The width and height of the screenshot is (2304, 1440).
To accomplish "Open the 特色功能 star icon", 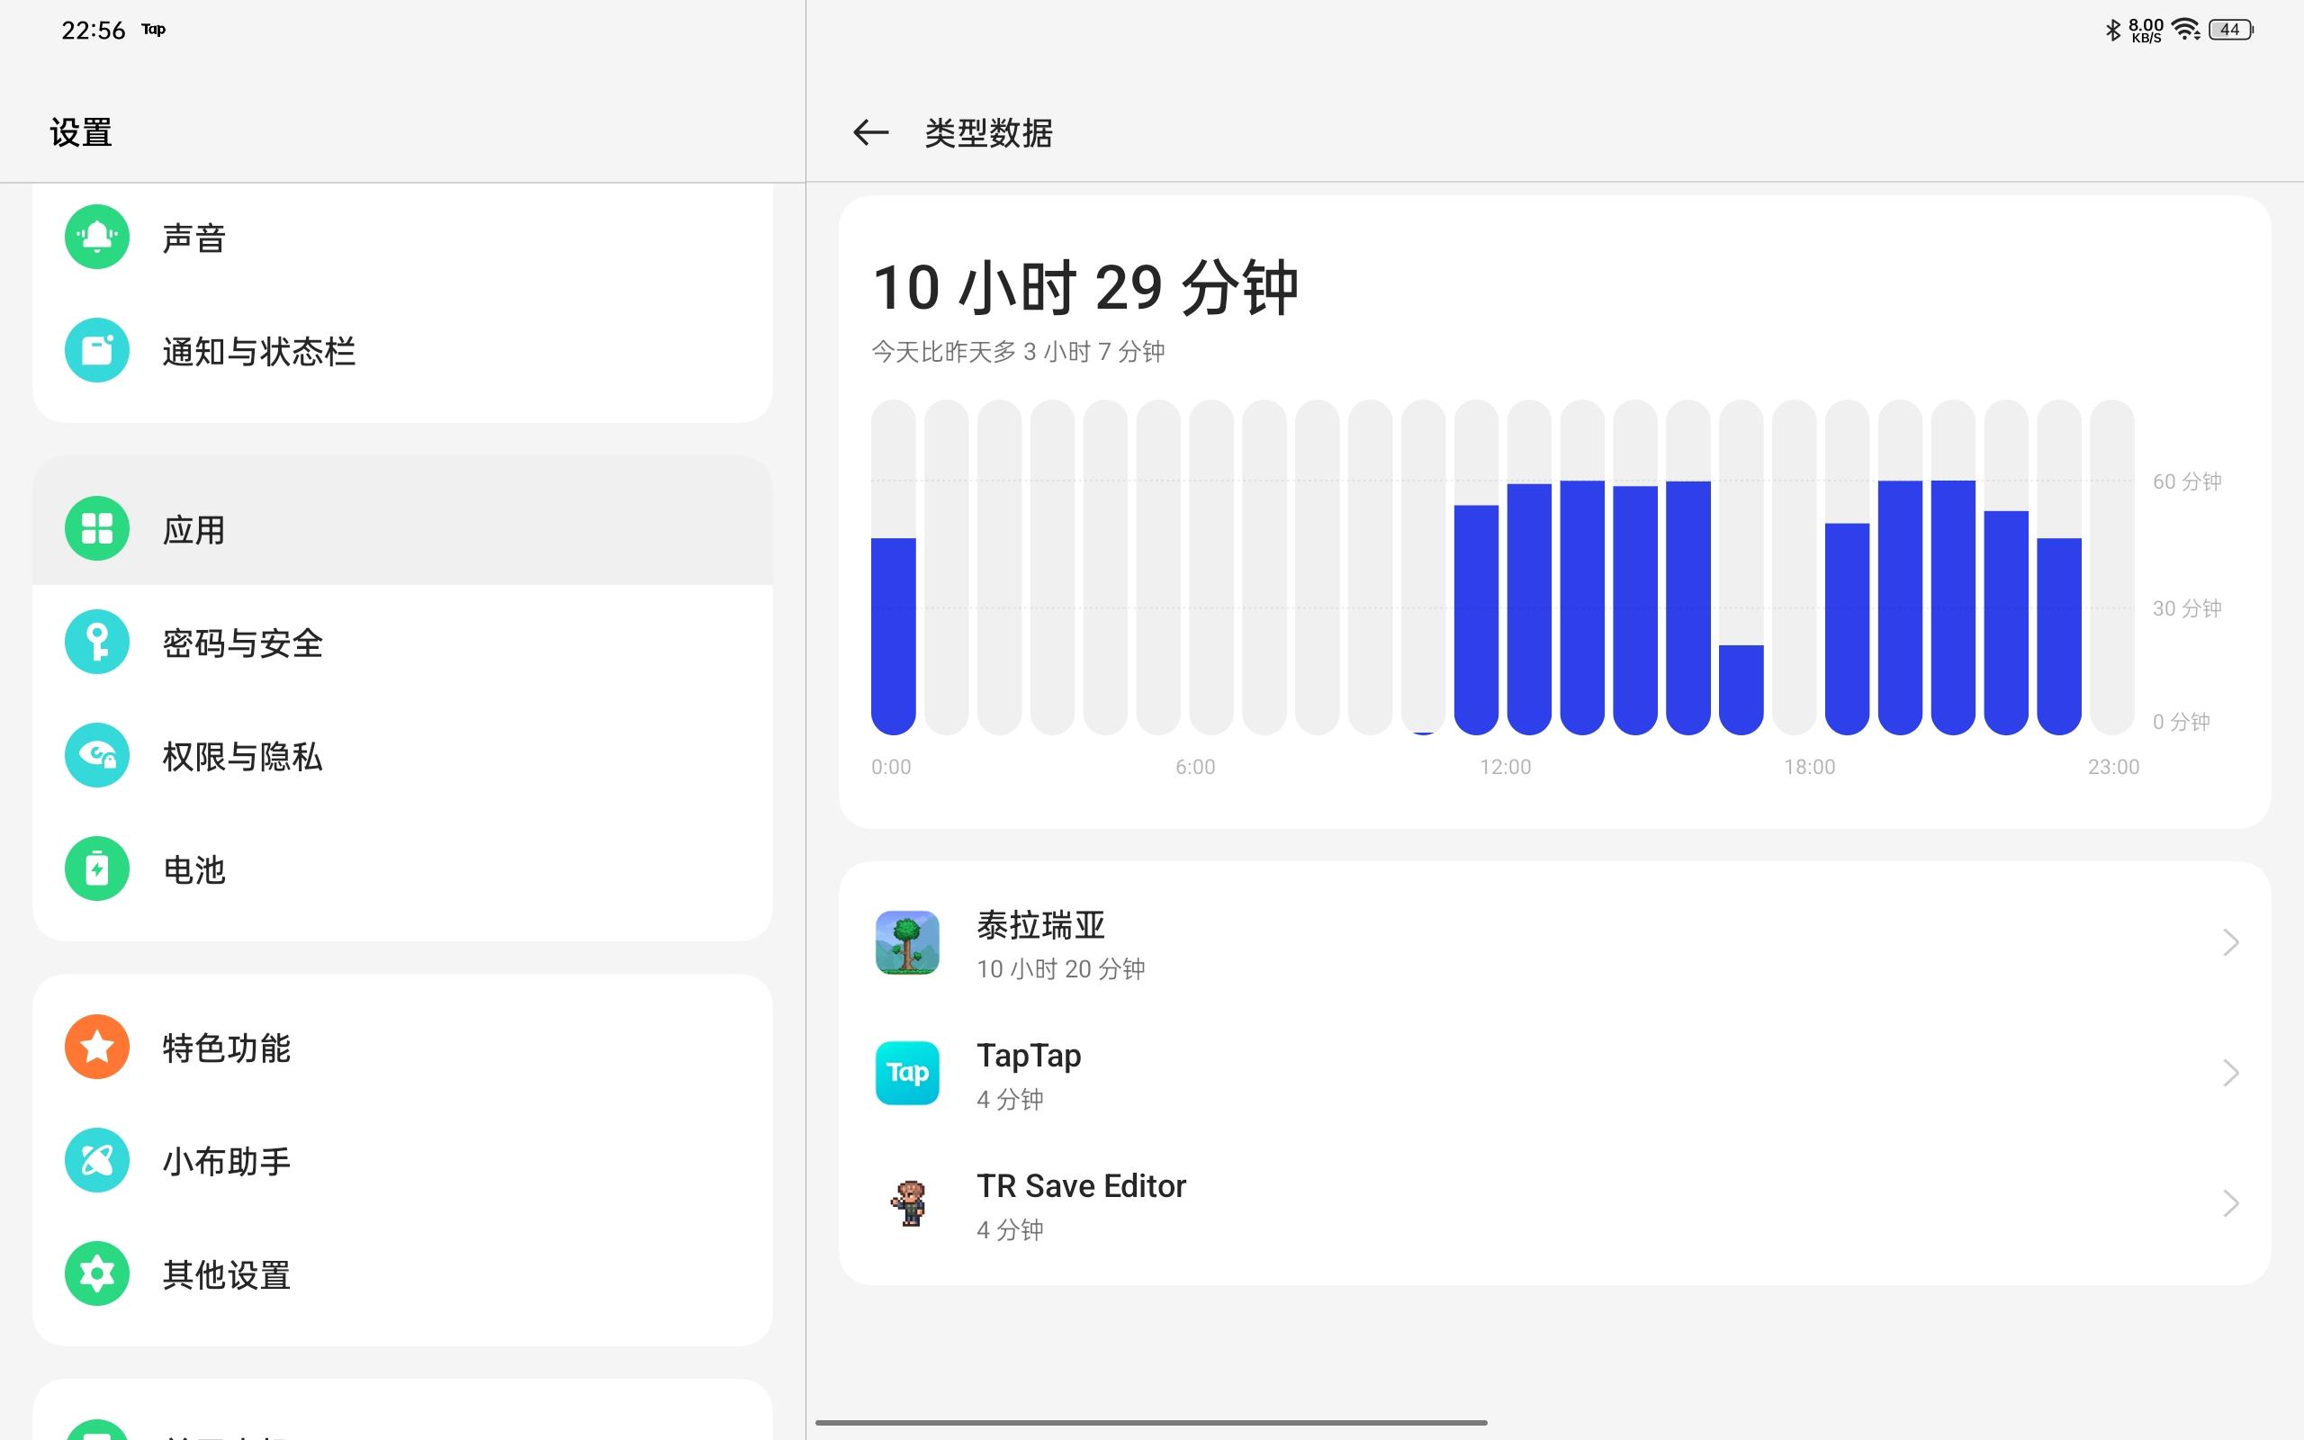I will pyautogui.click(x=96, y=1046).
